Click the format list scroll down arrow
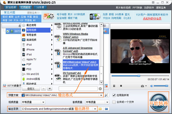This screenshot has height=114, width=172. [x=101, y=83]
